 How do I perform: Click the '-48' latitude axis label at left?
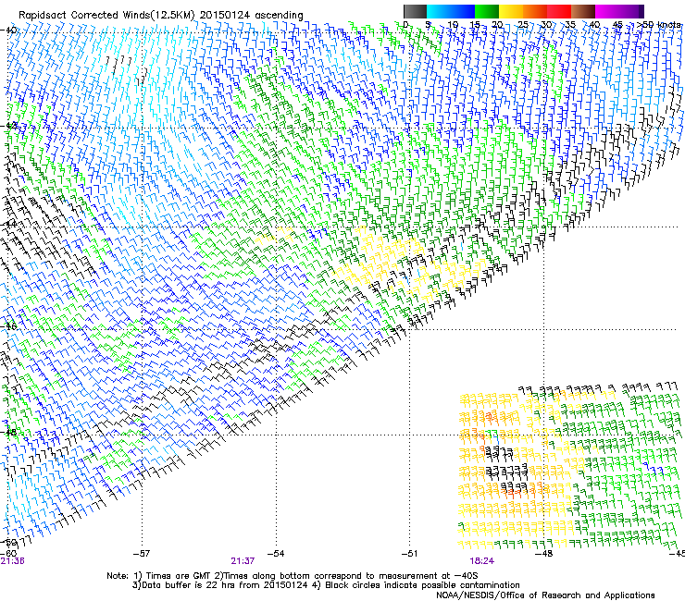(8, 432)
